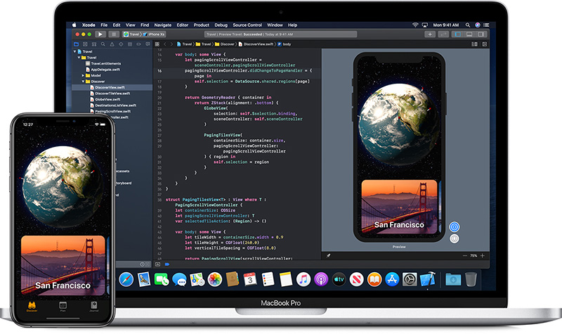Screen dimensions: 562x334
Task: Toggle the navigator panel visibility
Action: [x=459, y=34]
